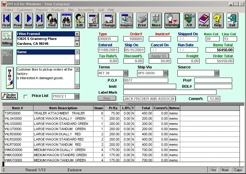
Task: Open the Reports menu
Action: click(x=42, y=10)
